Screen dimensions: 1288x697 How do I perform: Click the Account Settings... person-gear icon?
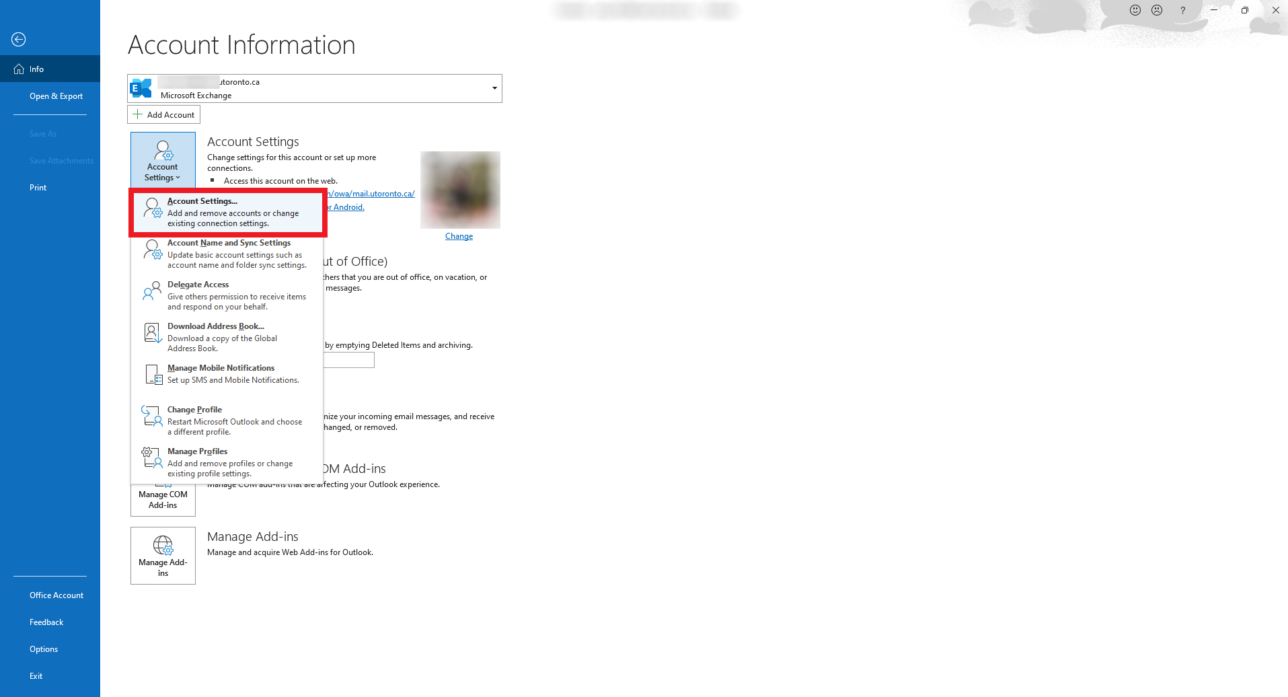point(153,207)
